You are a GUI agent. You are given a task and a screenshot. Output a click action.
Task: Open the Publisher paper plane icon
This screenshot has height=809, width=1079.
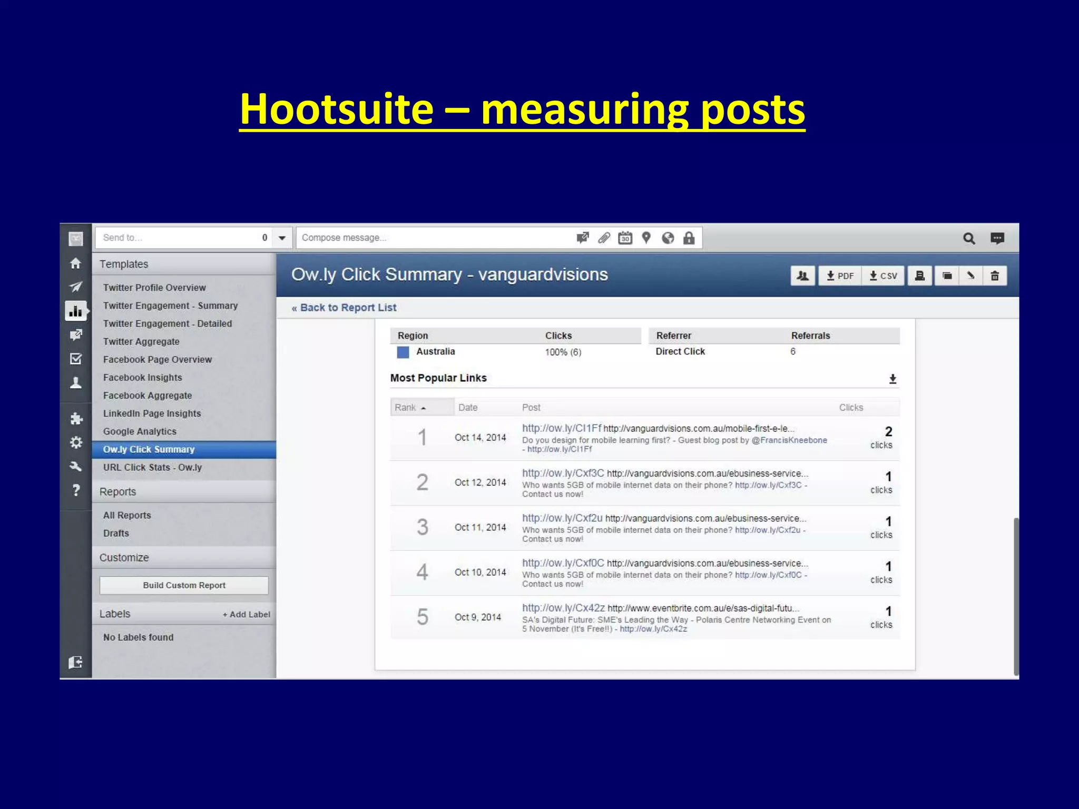point(76,287)
